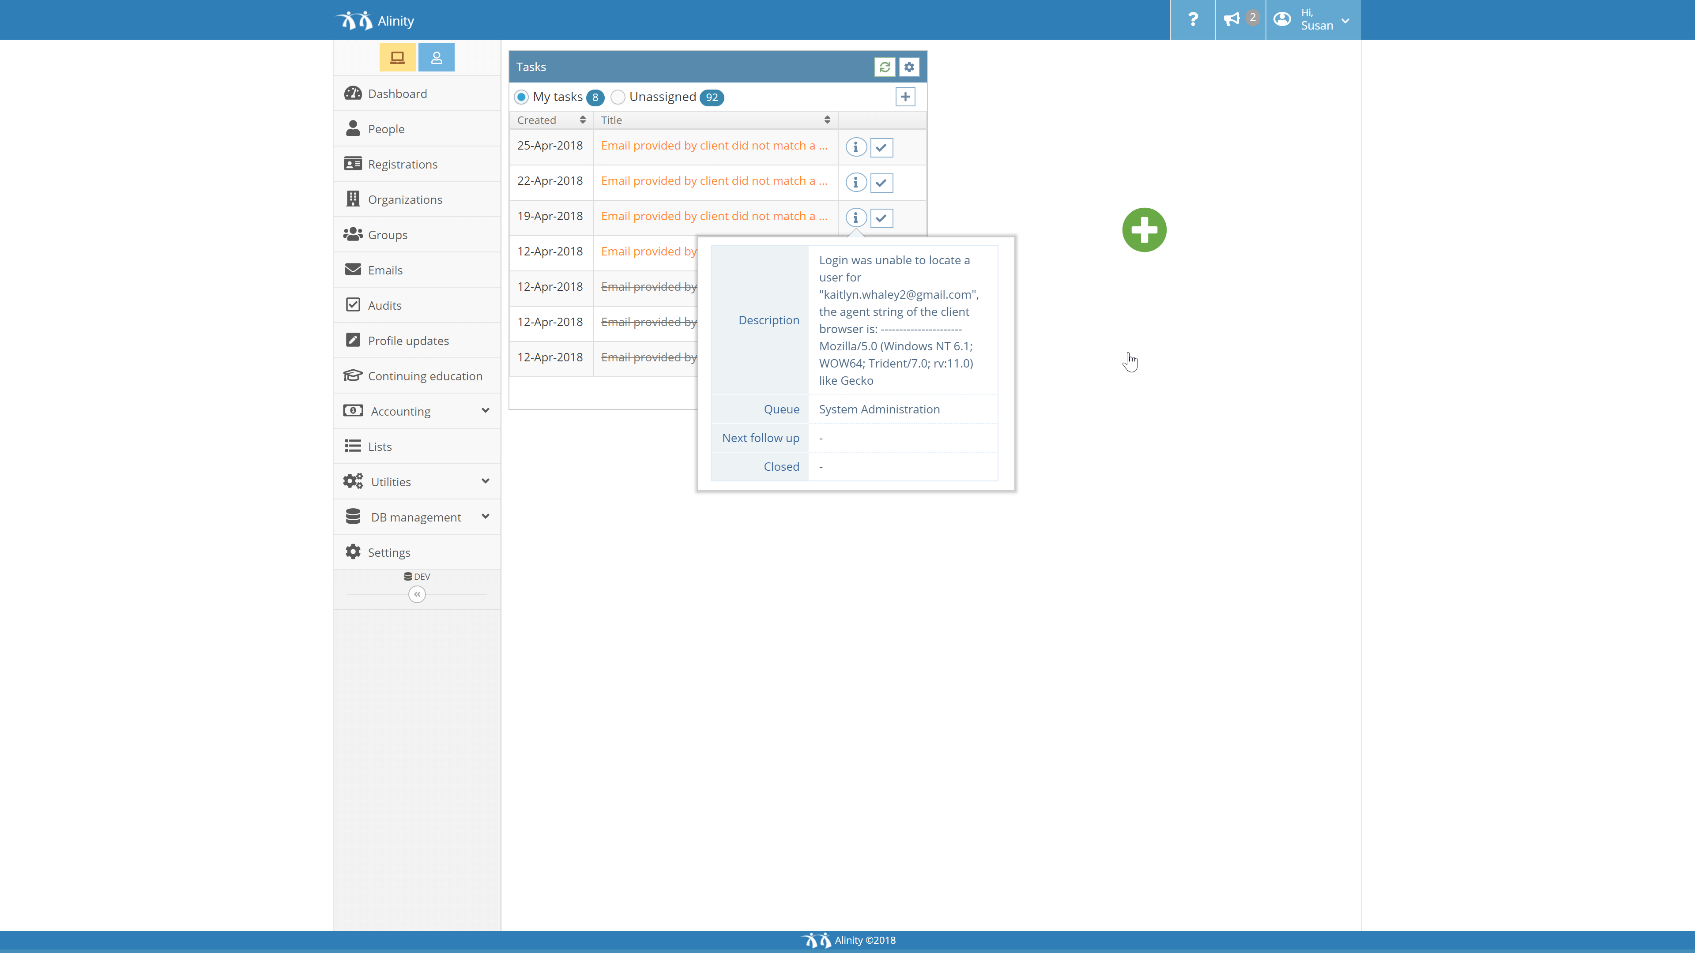
Task: Select the Unassigned radio button
Action: coord(618,98)
